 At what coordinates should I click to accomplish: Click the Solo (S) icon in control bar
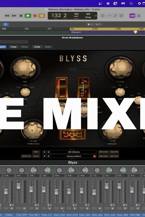pyautogui.click(x=121, y=16)
